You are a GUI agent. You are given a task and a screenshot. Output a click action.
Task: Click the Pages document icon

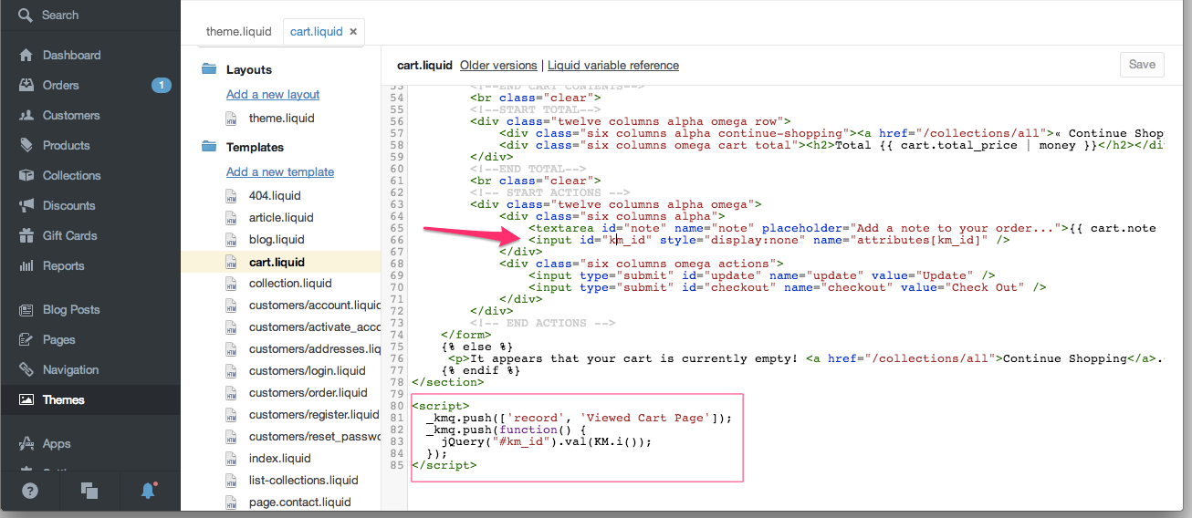tap(26, 340)
